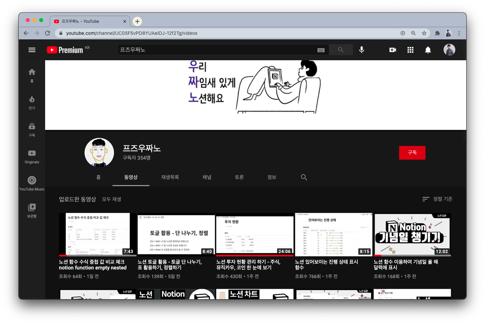
Task: Open the sort by (정렬 기준) dropdown
Action: point(437,199)
